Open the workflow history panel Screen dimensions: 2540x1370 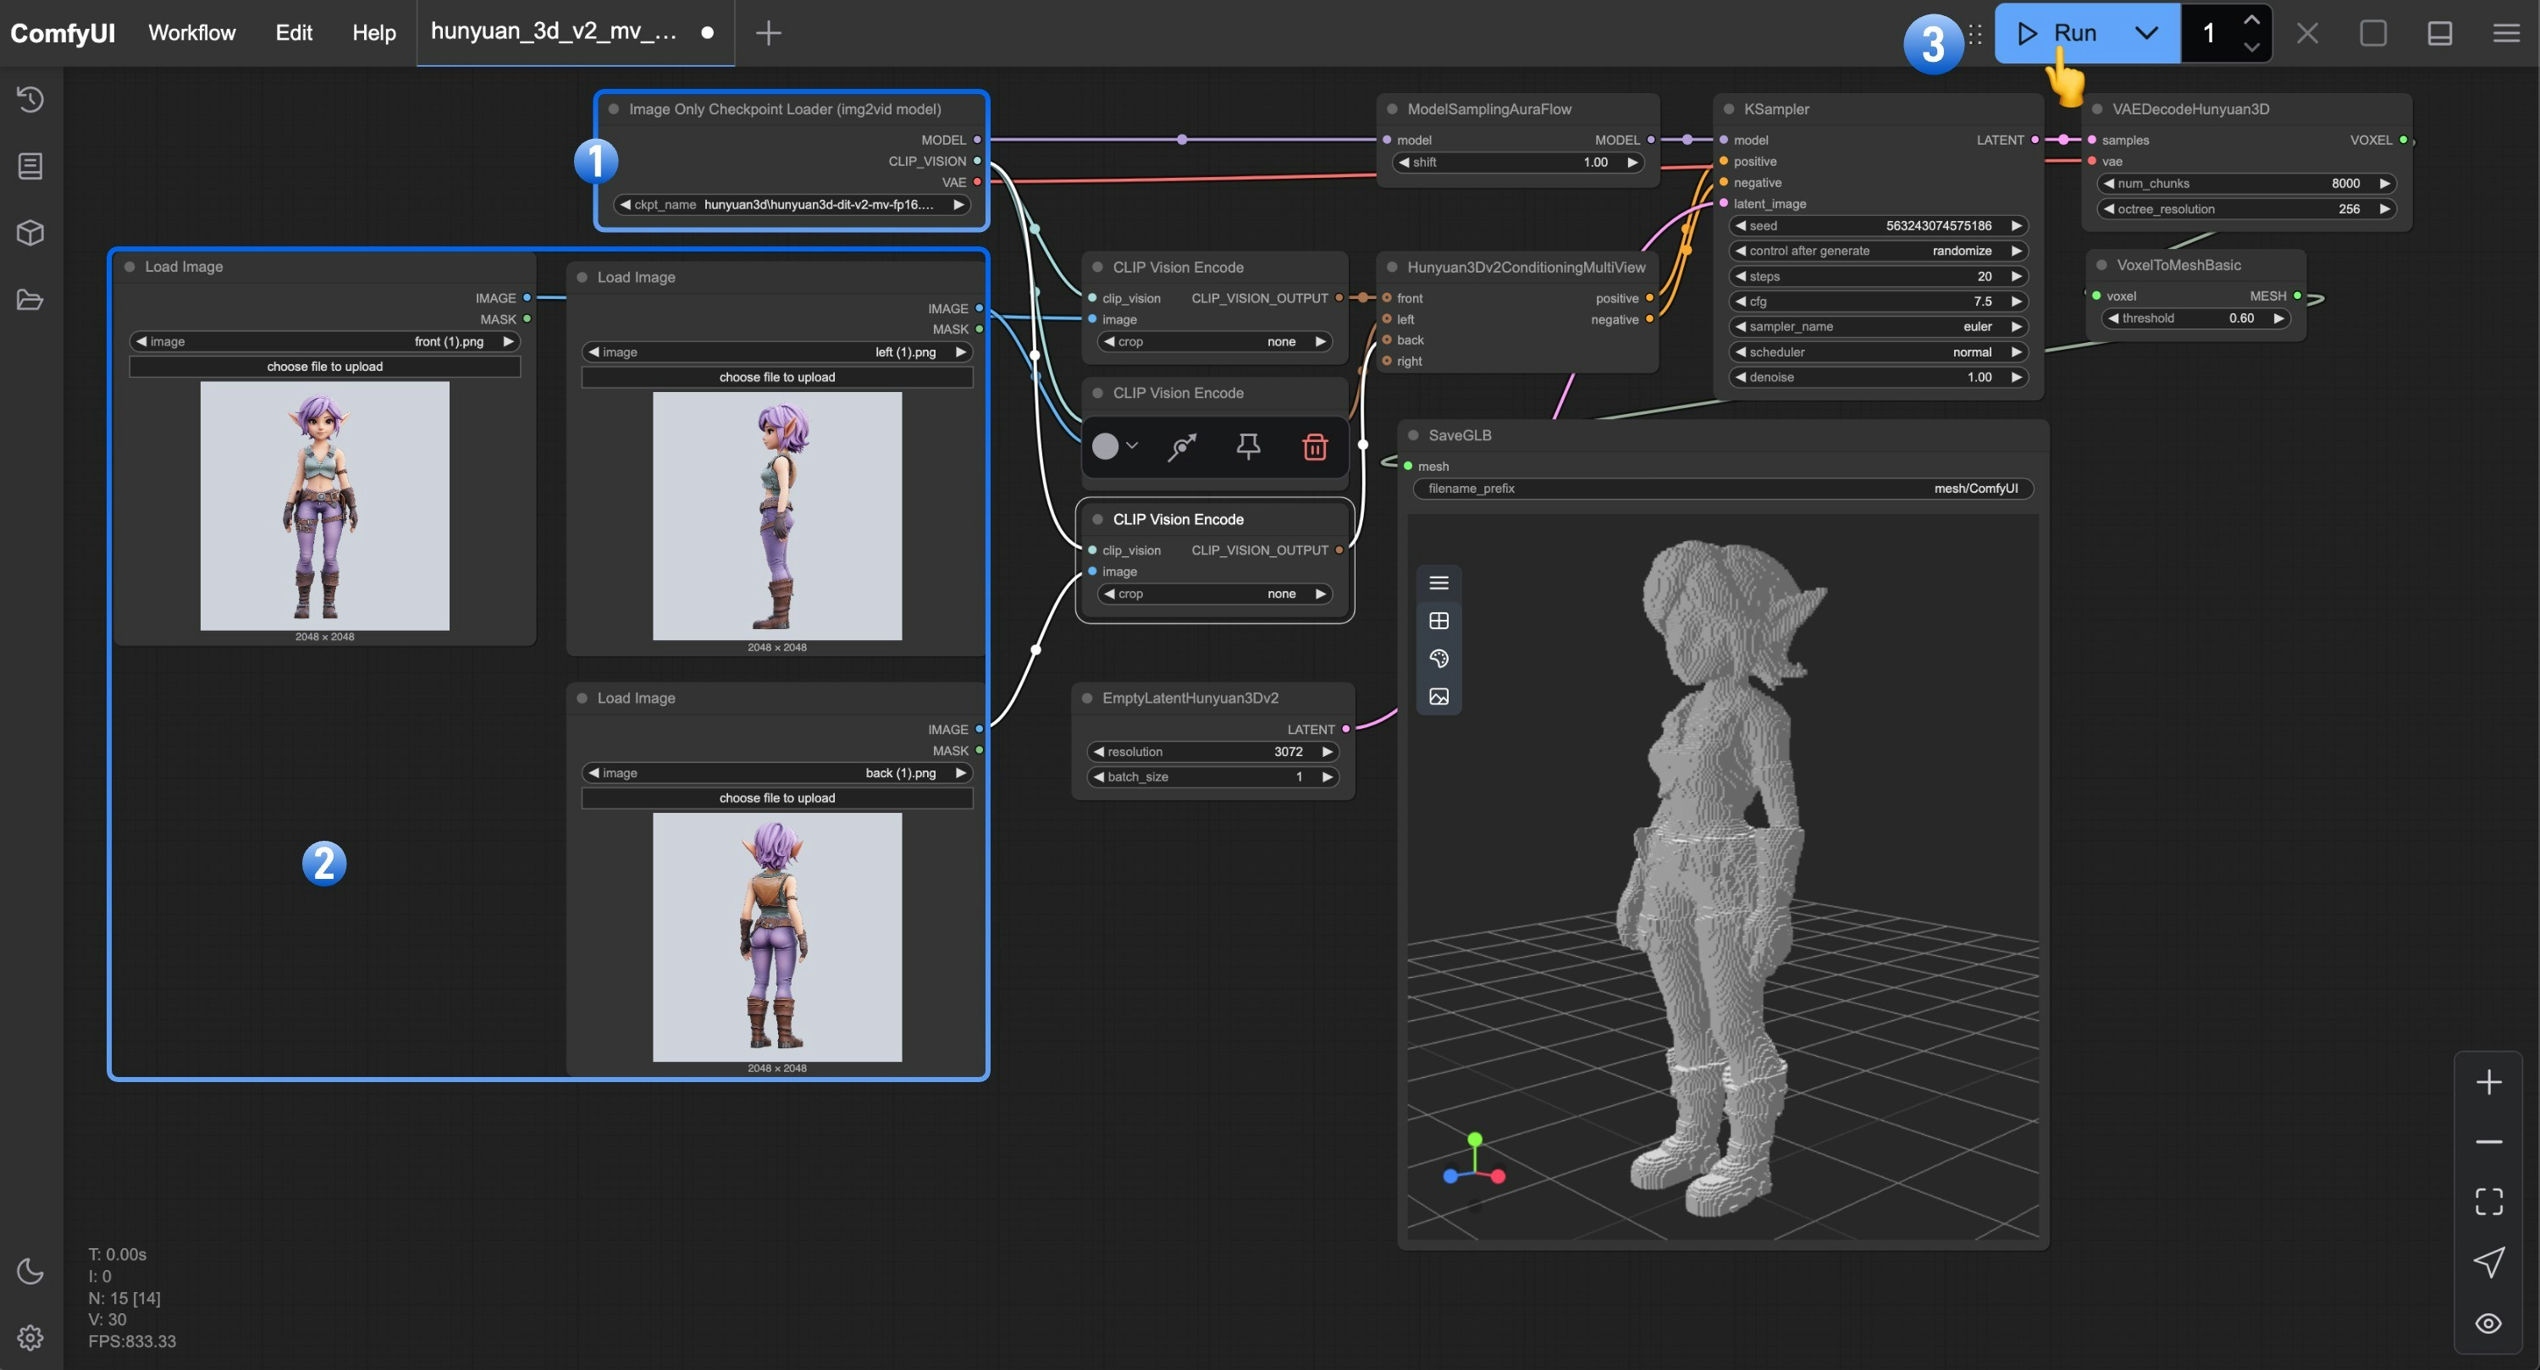(30, 98)
